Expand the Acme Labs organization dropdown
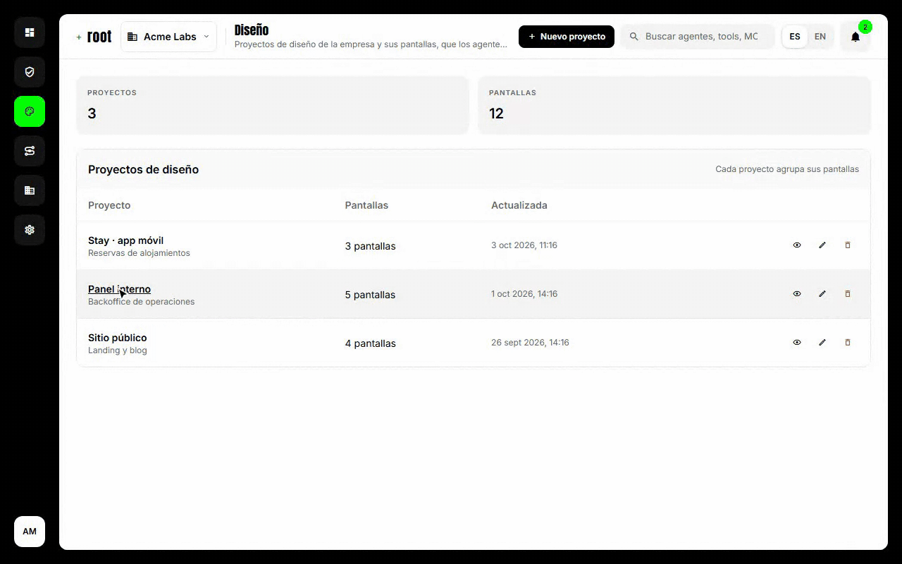This screenshot has height=564, width=902. tap(168, 37)
